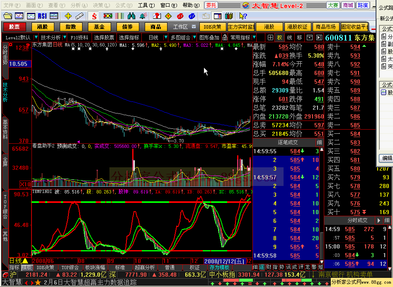The width and height of the screenshot is (393, 287).
Task: Click the yellow four-way arrow move icon
Action: click(x=68, y=16)
